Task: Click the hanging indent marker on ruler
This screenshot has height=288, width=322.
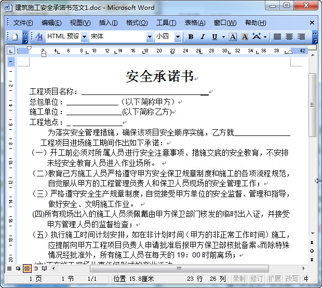Action: point(44,52)
